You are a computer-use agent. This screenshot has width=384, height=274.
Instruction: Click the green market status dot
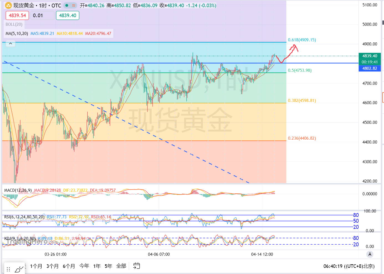point(67,6)
